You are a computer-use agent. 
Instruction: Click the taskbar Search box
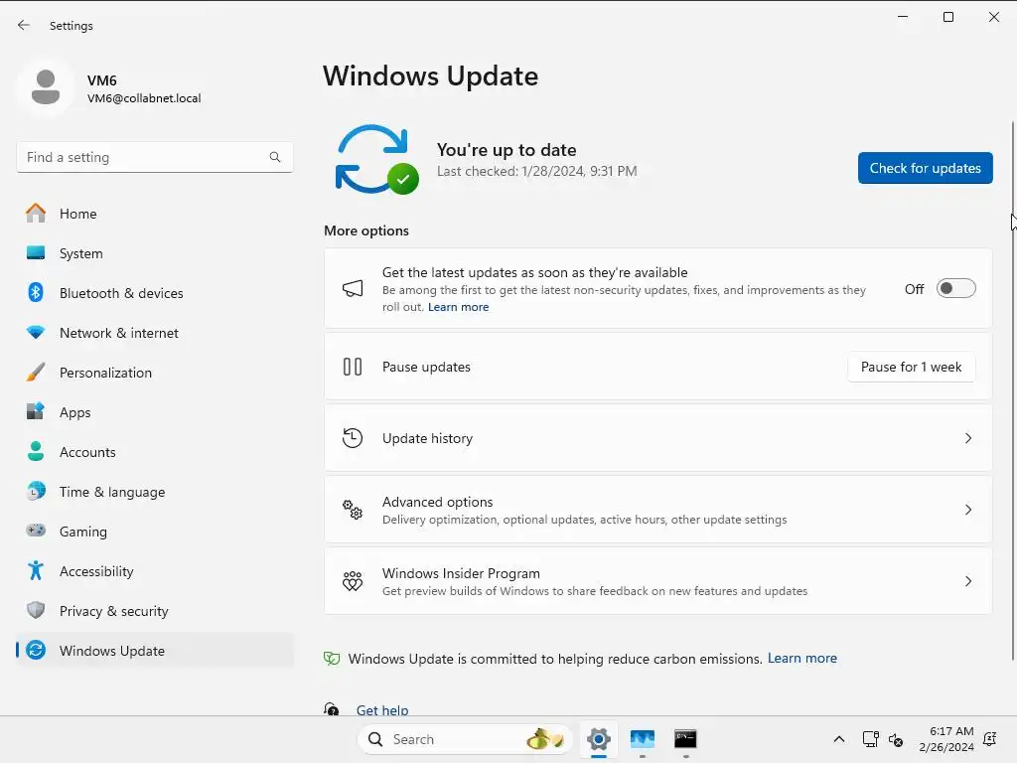tap(465, 739)
